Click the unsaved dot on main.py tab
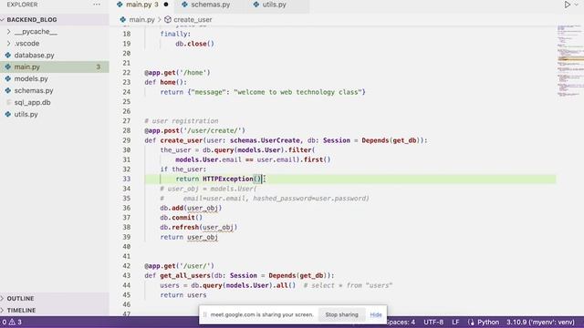 click(x=166, y=5)
